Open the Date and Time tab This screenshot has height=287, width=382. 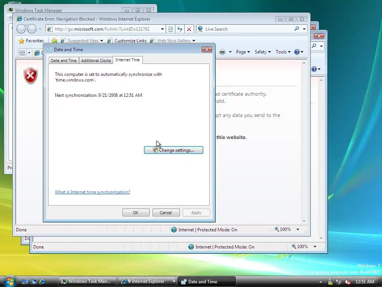tap(63, 61)
